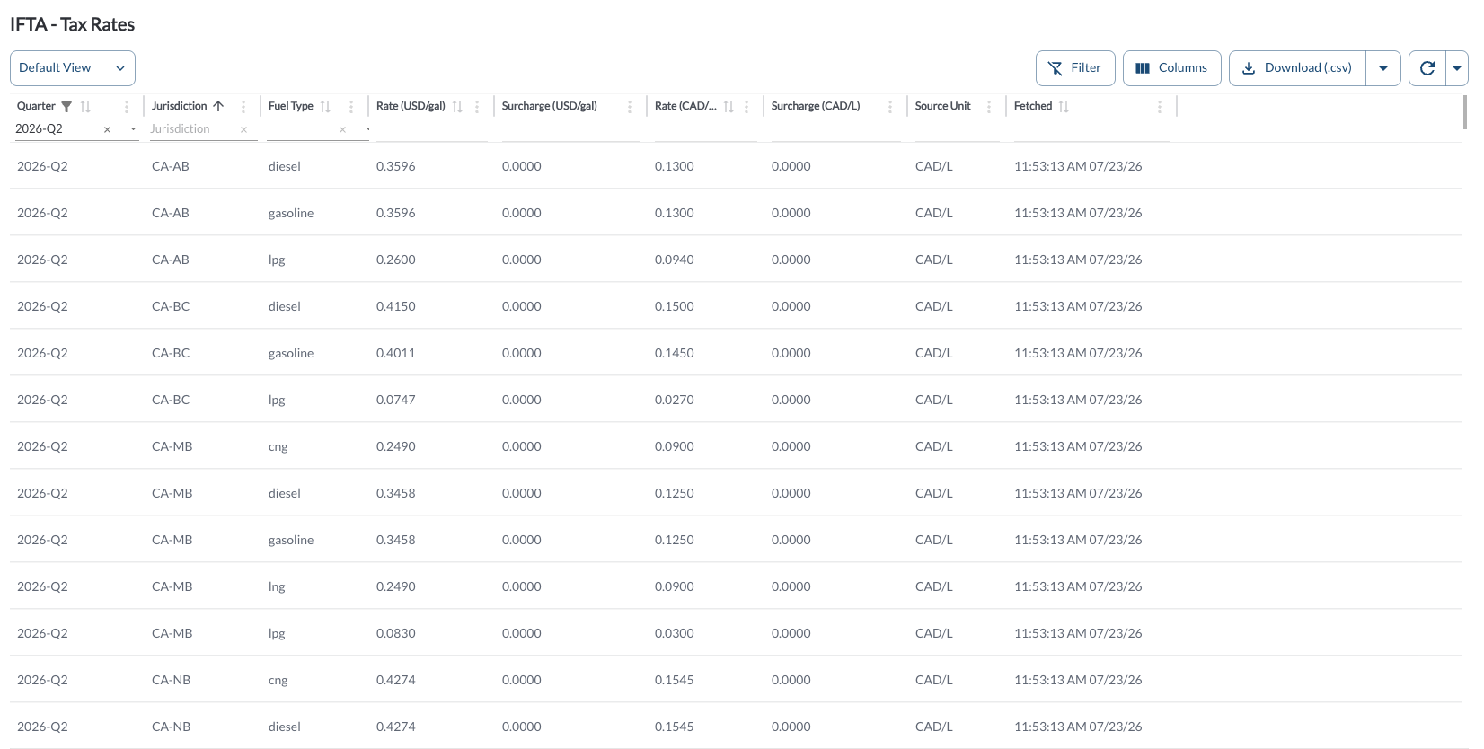This screenshot has width=1484, height=749.
Task: Sort by Rate (CAD/L) sort icon
Action: point(729,106)
